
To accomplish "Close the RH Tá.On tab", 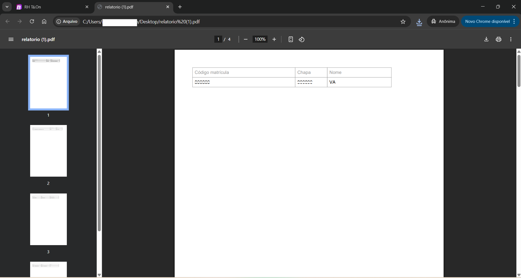I will click(87, 7).
